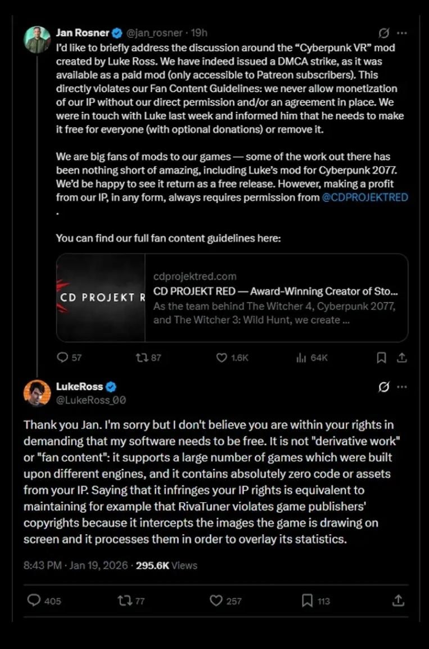View analytics for Jan Rosner's post
Viewport: 429px width, 649px height.
coord(301,357)
